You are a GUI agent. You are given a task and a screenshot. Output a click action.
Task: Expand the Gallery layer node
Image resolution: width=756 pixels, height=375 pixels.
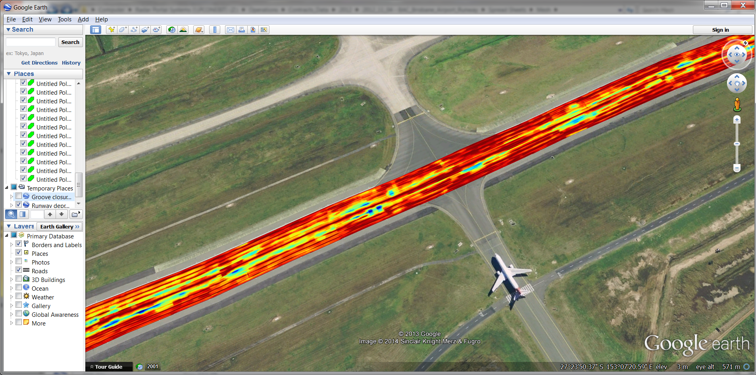point(12,306)
